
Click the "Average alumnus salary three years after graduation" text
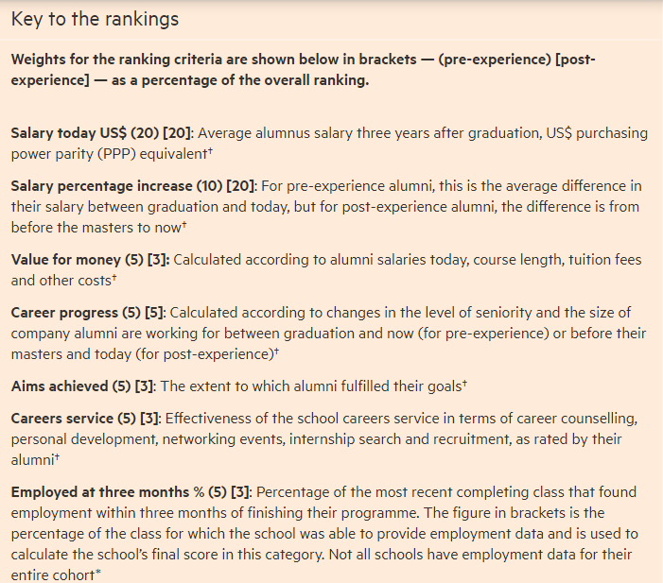pos(369,133)
